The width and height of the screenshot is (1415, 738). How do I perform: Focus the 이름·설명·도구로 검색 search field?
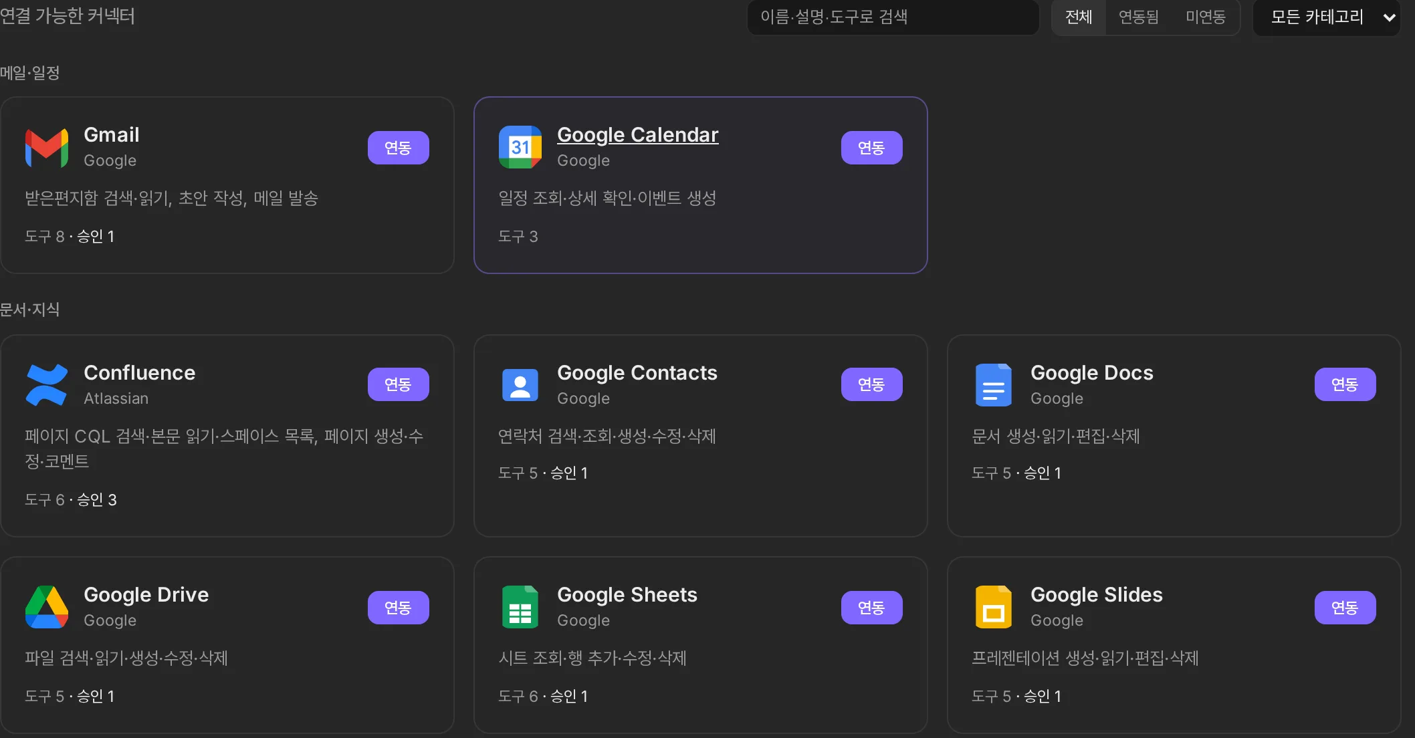point(893,17)
